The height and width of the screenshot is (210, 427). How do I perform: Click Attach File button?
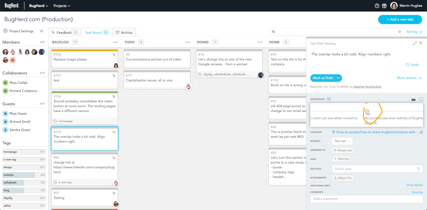pos(343,178)
